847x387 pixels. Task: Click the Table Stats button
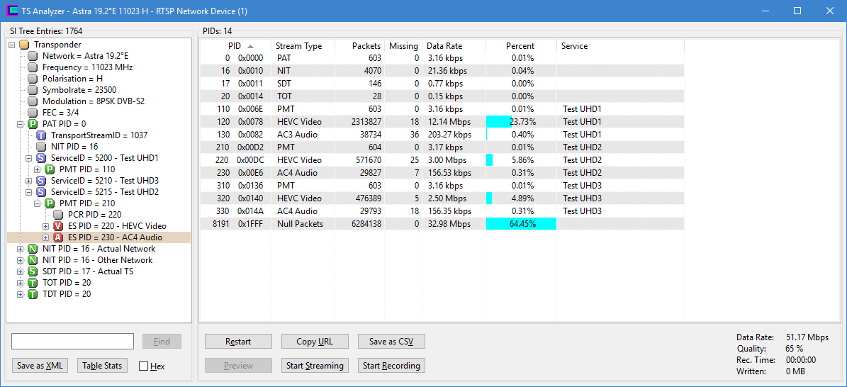tap(102, 366)
